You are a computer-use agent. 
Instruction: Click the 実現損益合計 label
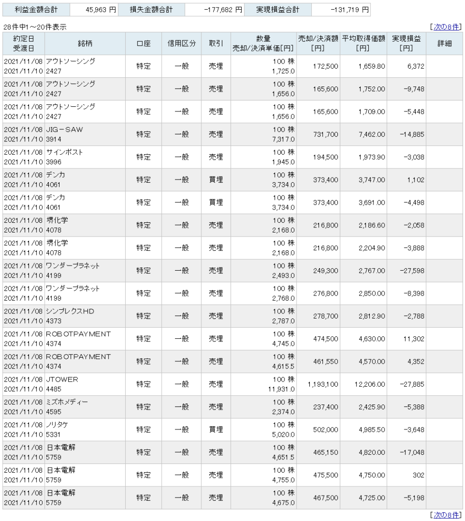tap(278, 10)
